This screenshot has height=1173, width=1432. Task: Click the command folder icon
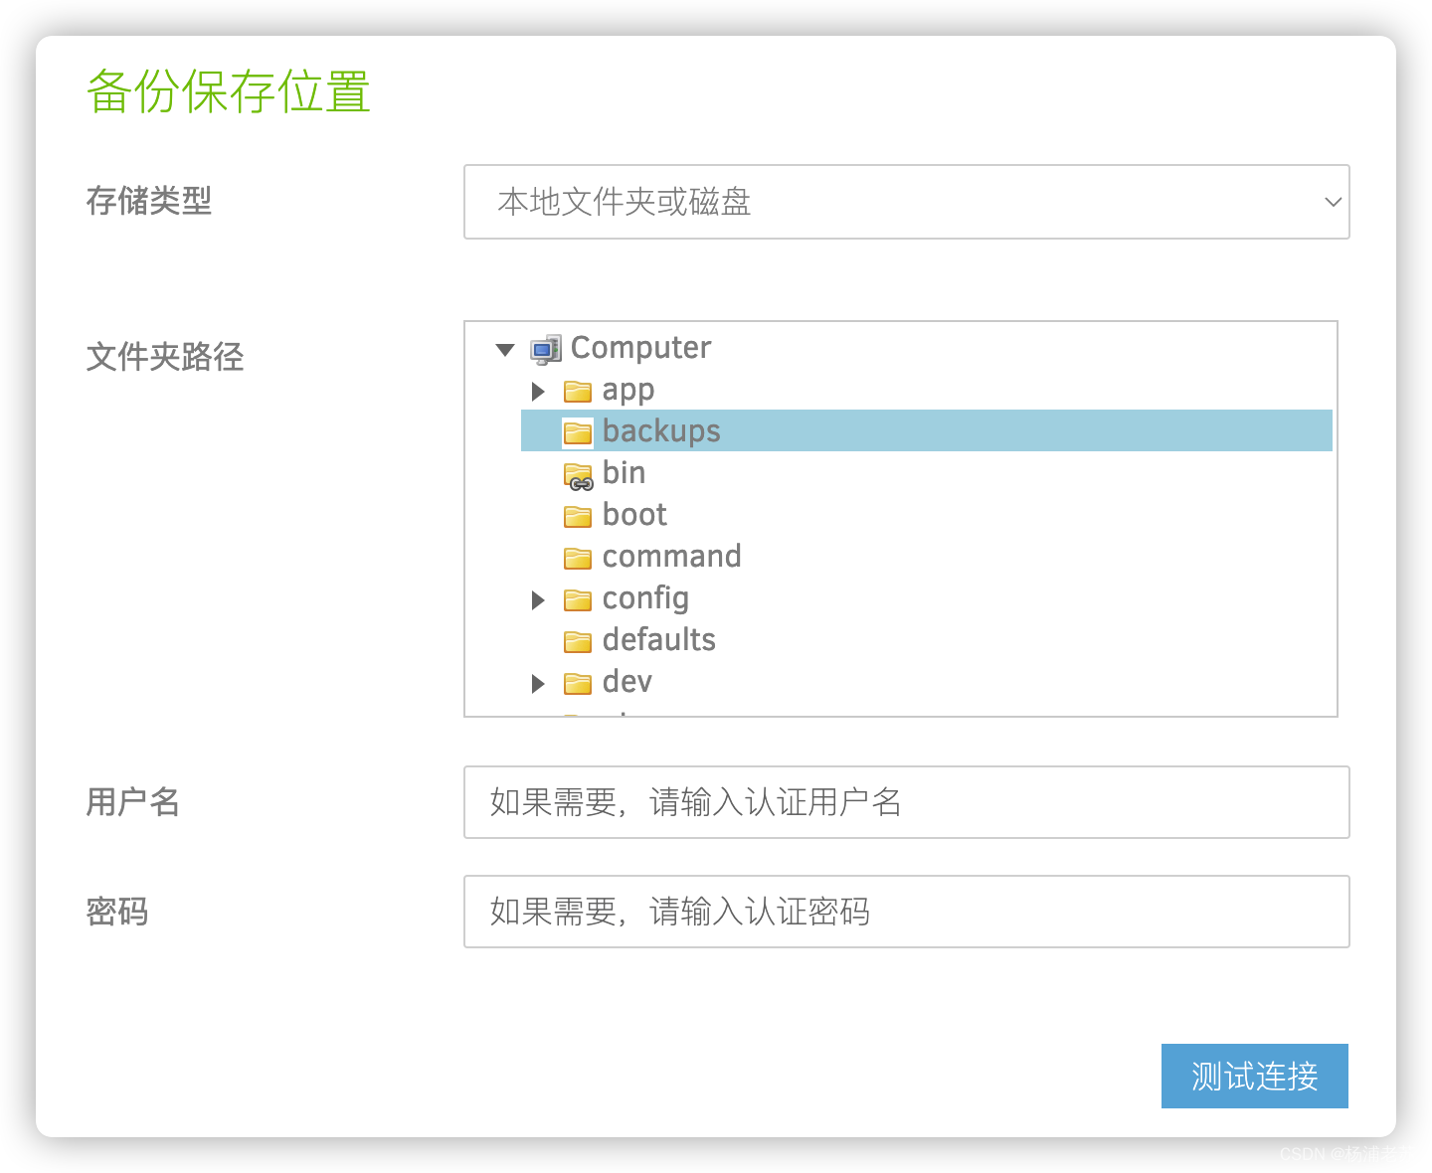[x=578, y=558]
